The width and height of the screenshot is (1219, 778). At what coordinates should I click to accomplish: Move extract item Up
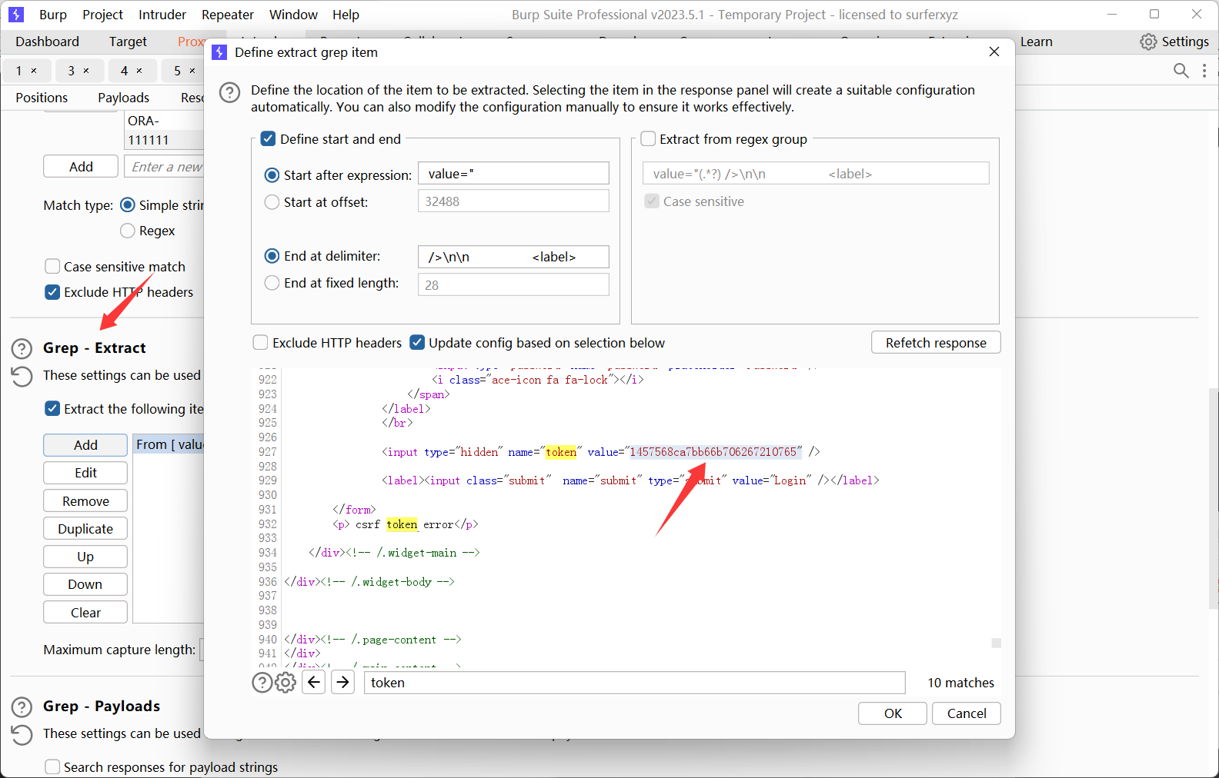(85, 557)
